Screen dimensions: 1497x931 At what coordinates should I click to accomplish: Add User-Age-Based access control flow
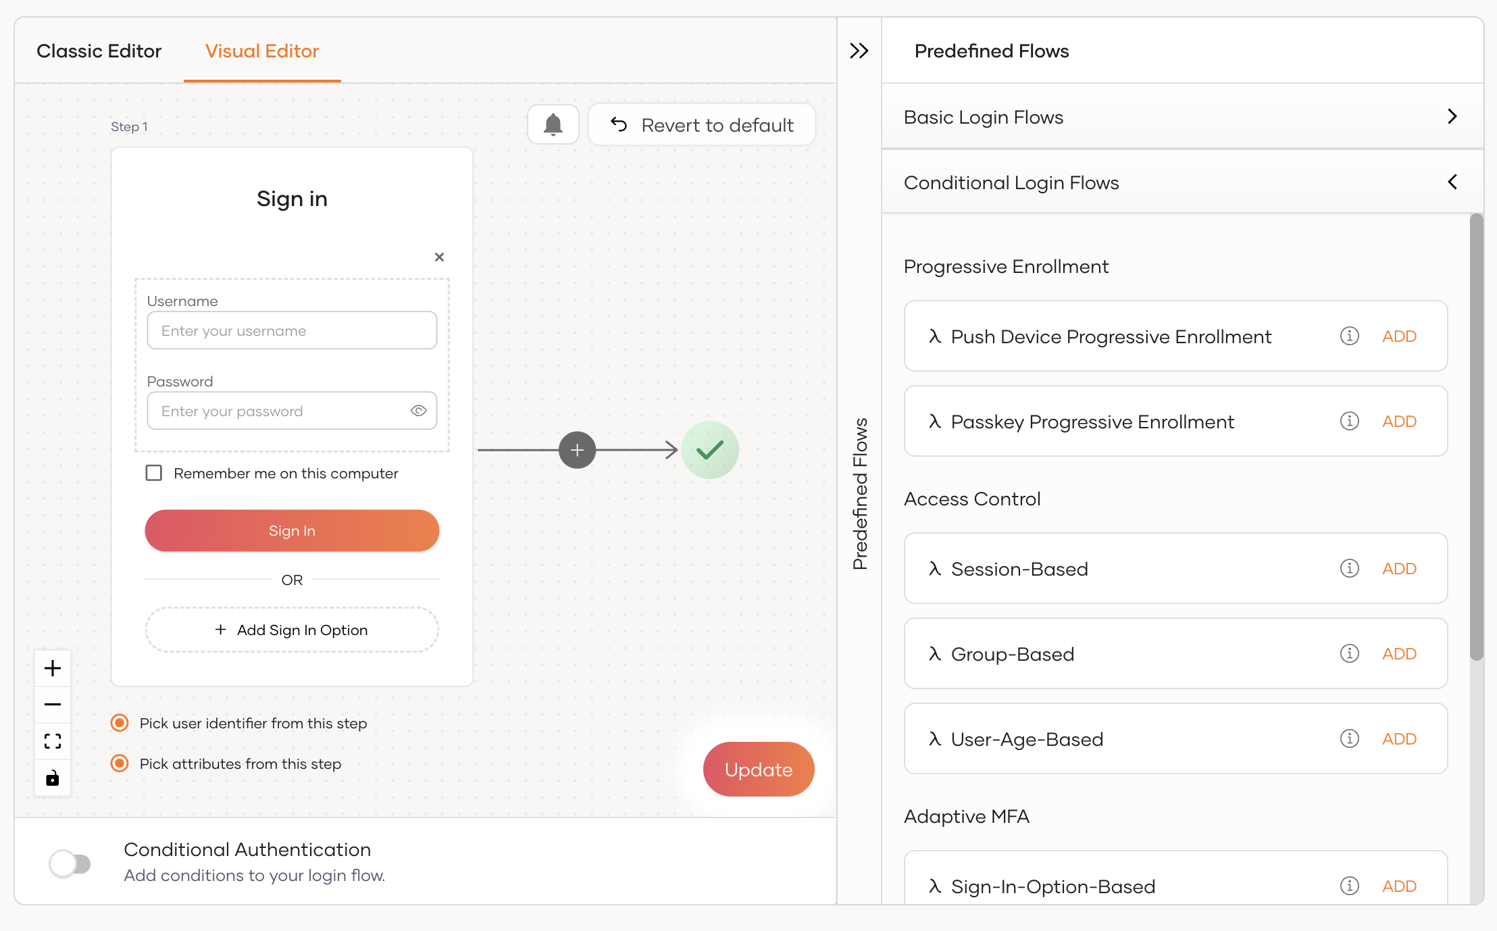click(x=1399, y=738)
